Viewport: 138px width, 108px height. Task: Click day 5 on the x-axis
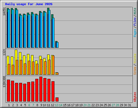[25, 105]
